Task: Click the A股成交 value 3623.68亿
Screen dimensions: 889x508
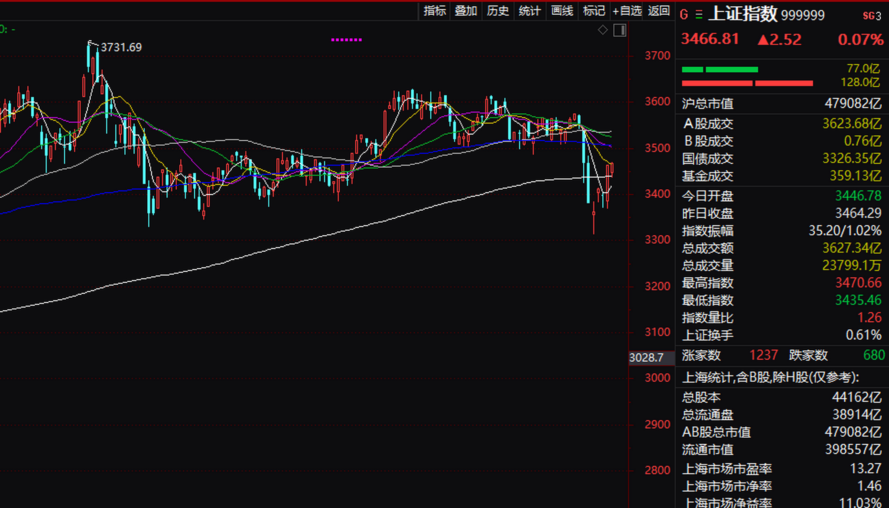Action: click(x=852, y=123)
